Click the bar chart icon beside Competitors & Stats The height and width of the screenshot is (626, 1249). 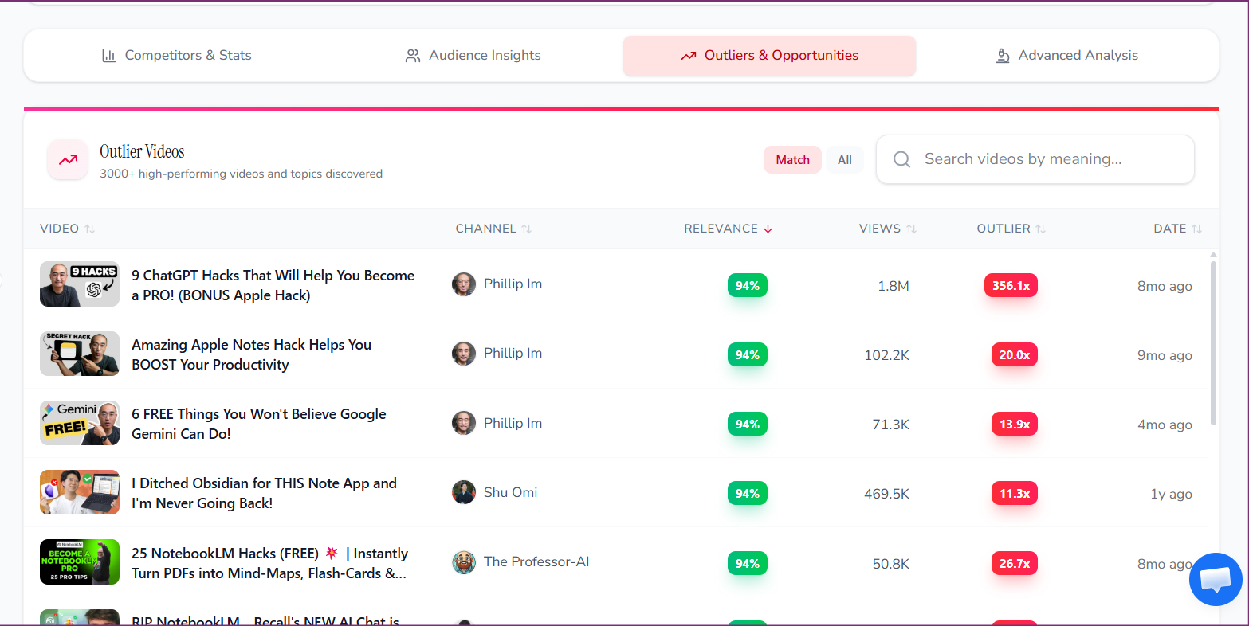coord(108,56)
